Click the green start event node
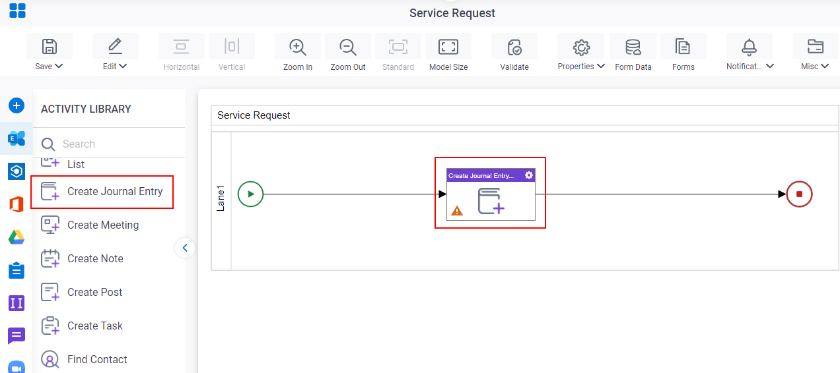This screenshot has height=373, width=840. click(250, 194)
